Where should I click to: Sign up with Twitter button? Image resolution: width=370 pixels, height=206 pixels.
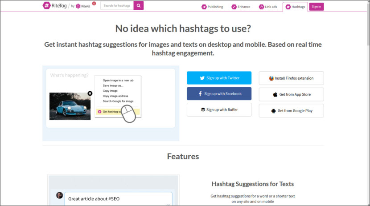(x=219, y=78)
